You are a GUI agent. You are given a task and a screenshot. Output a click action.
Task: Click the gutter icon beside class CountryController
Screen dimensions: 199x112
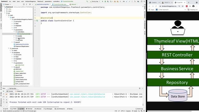pyautogui.click(x=37, y=21)
